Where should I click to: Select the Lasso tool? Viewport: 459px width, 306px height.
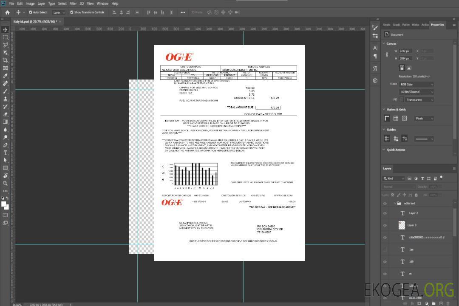pos(5,45)
